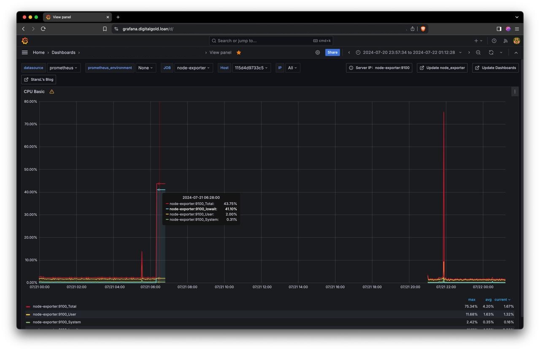Reload the browser page
The width and height of the screenshot is (540, 351).
(43, 29)
